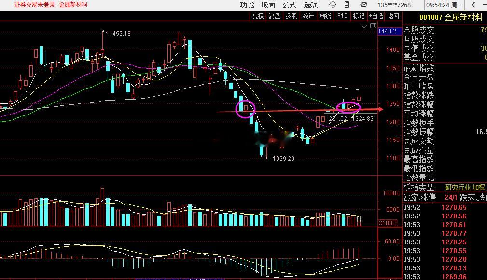Select the 国债成交 row
Screen dimensions: 487x280
pos(445,48)
